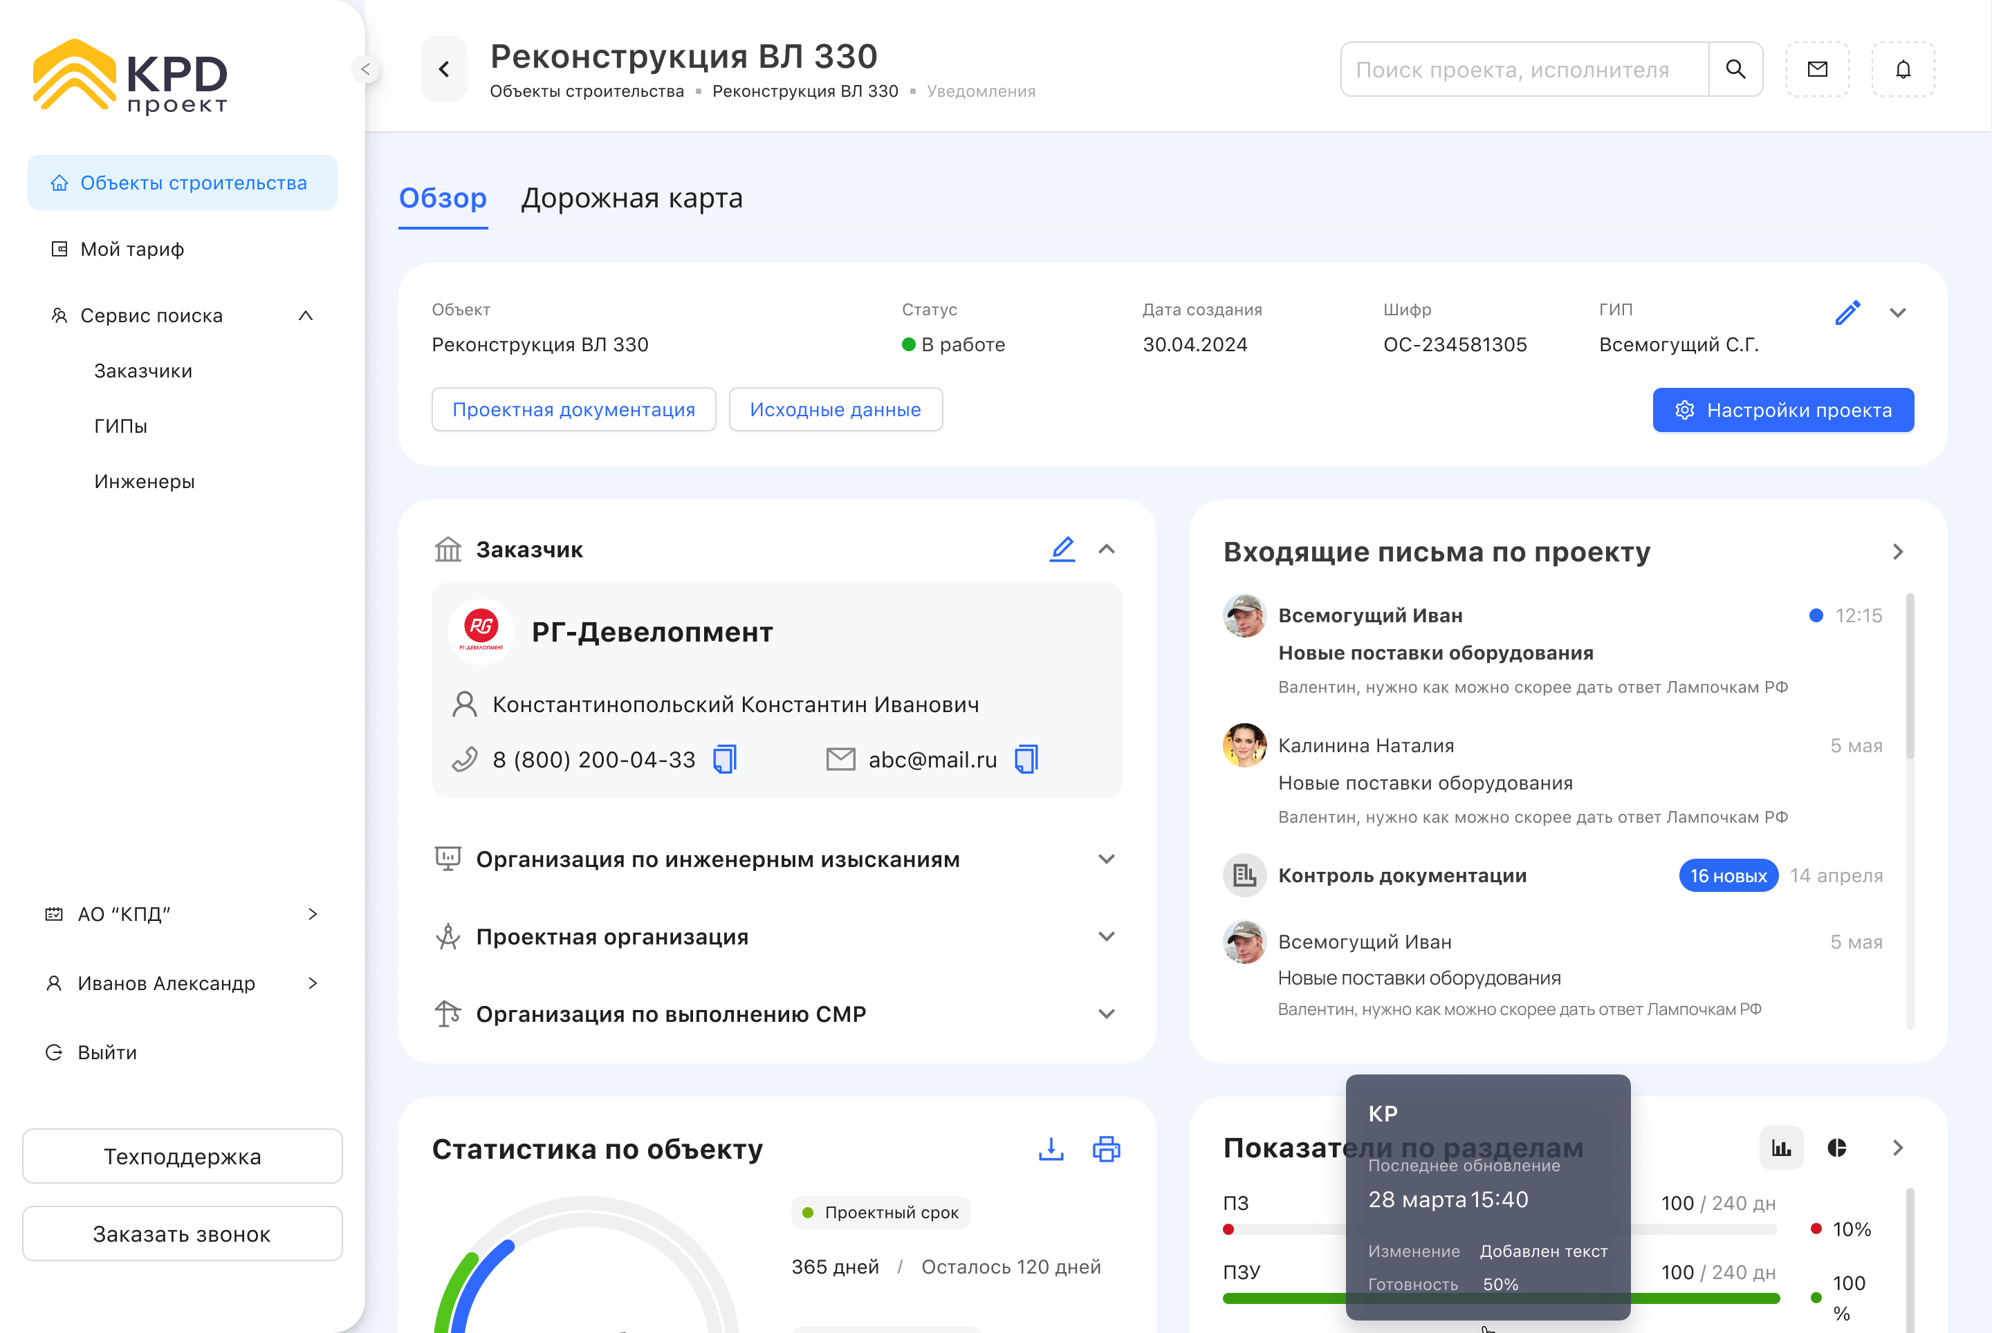Click the compass icon for Проектная организация
The height and width of the screenshot is (1333, 1992).
[448, 936]
